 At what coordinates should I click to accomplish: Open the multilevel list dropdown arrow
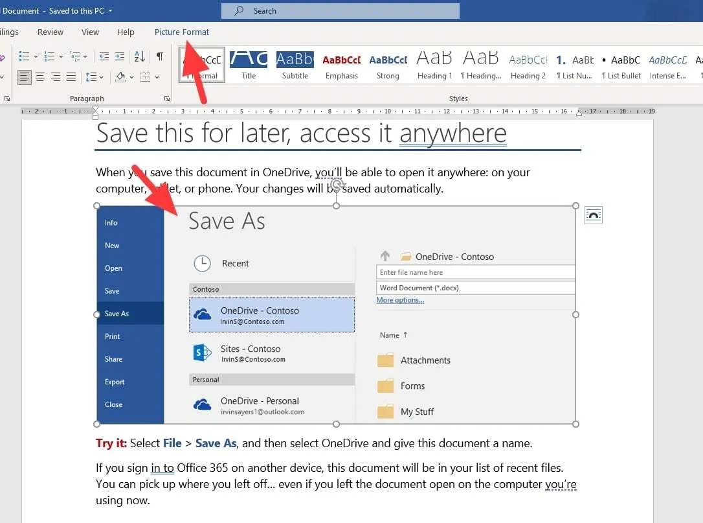[x=85, y=56]
